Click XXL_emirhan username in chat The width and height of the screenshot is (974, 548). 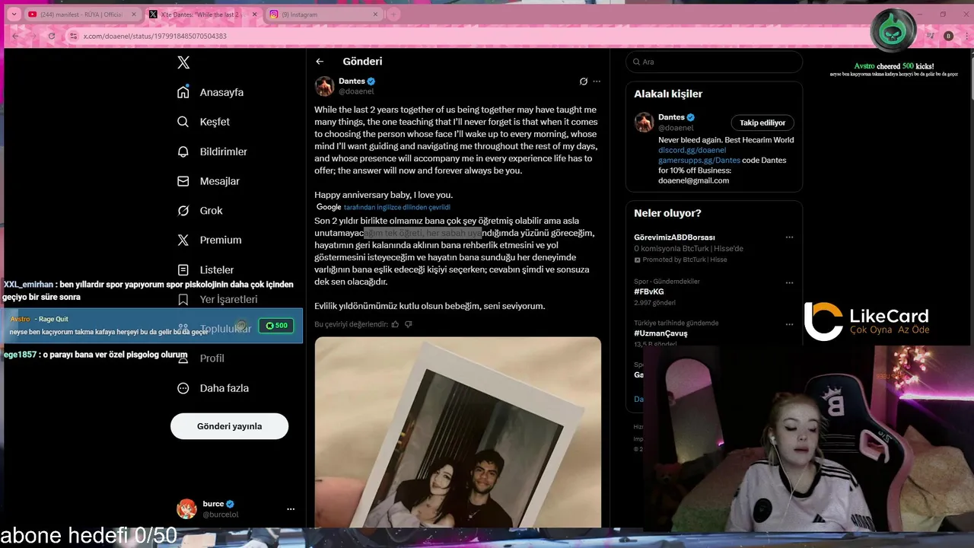[28, 285]
